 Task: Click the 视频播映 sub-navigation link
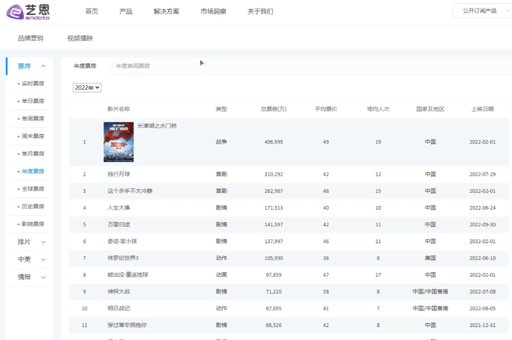pos(80,38)
